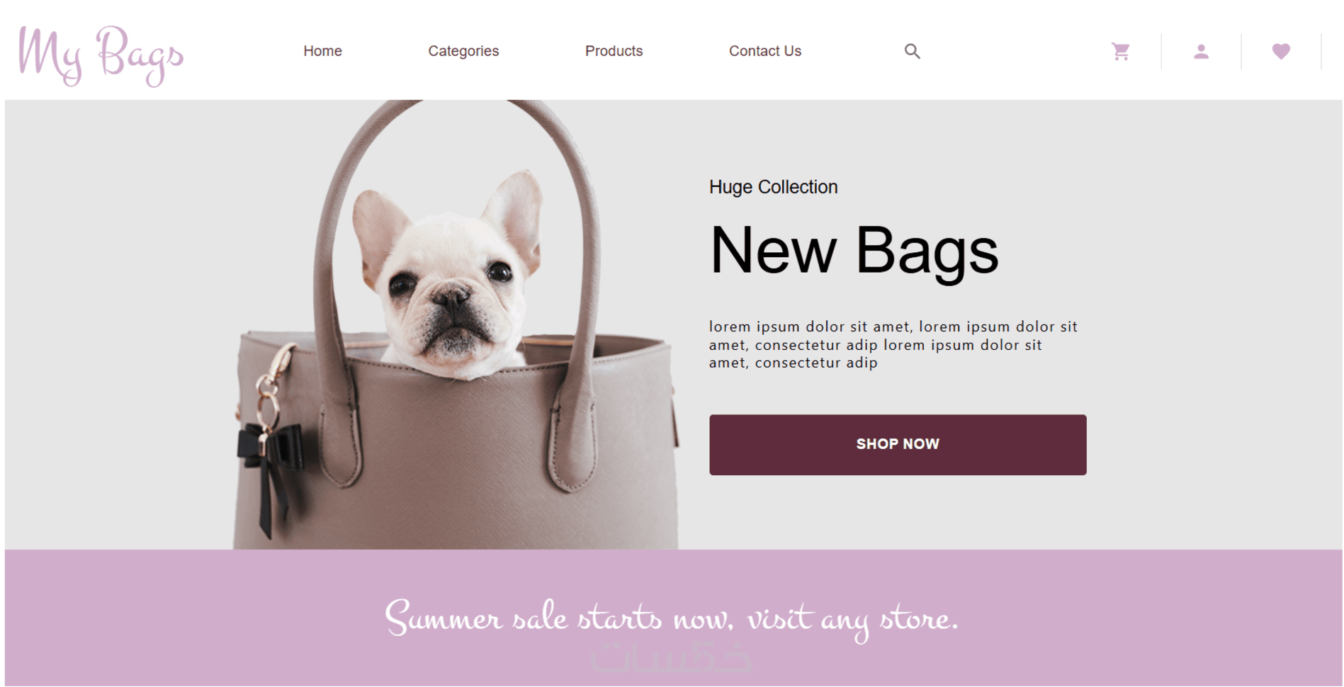This screenshot has height=687, width=1344.
Task: Click the New Bags headline
Action: point(854,251)
